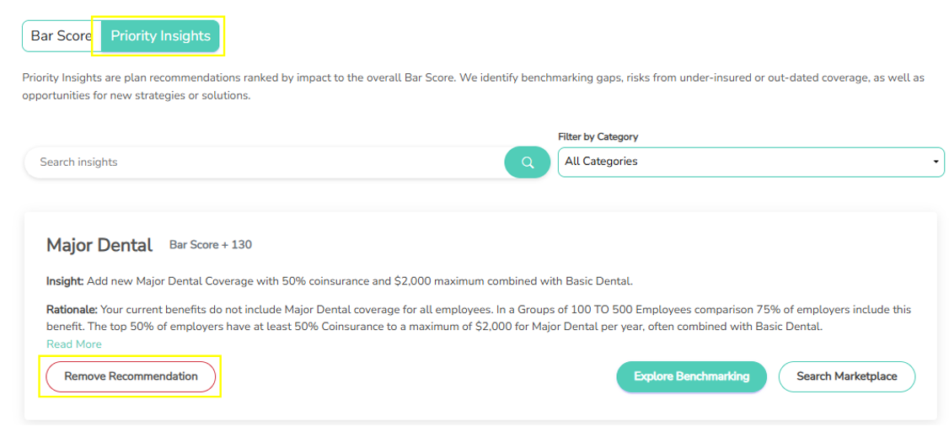Click the bold Rationale: label
The height and width of the screenshot is (437, 949).
72,310
